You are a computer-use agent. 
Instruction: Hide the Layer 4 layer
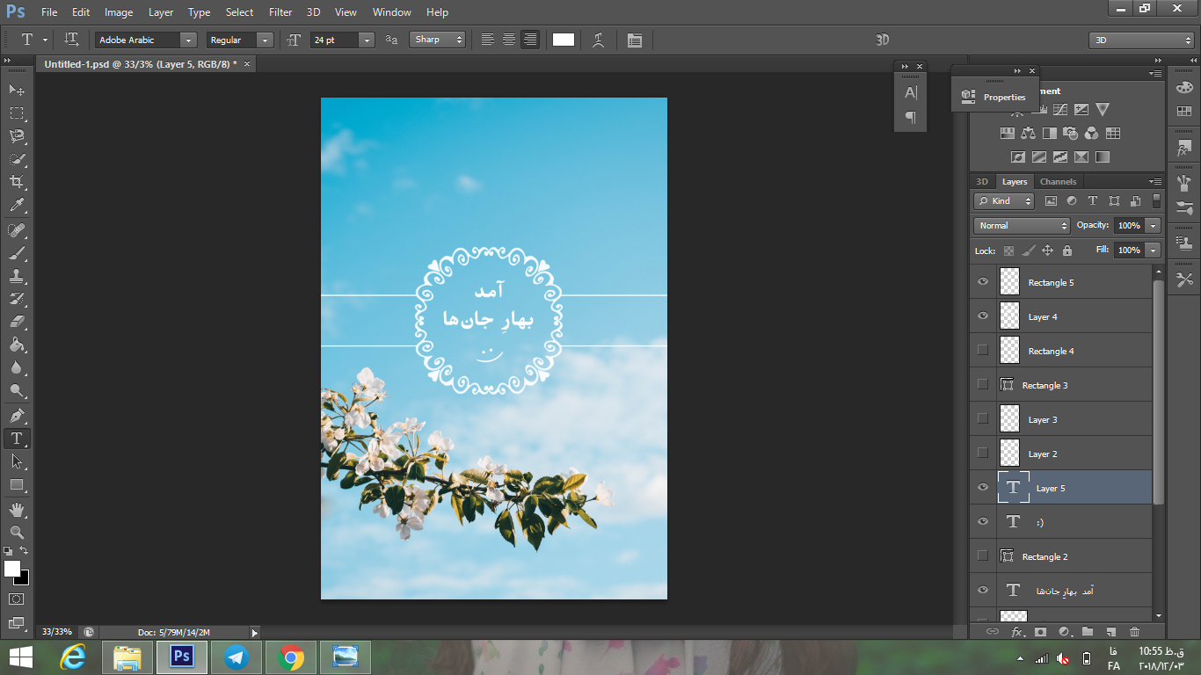click(983, 316)
